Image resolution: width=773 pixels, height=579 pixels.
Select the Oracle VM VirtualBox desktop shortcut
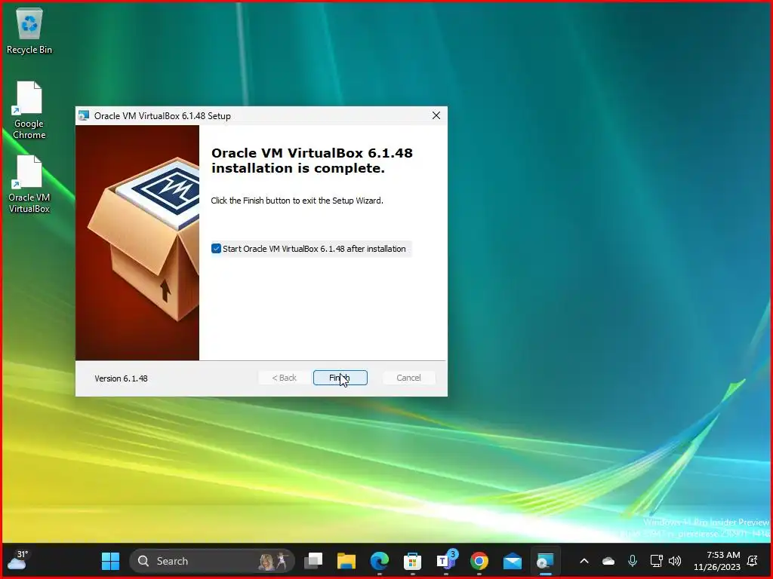point(29,184)
